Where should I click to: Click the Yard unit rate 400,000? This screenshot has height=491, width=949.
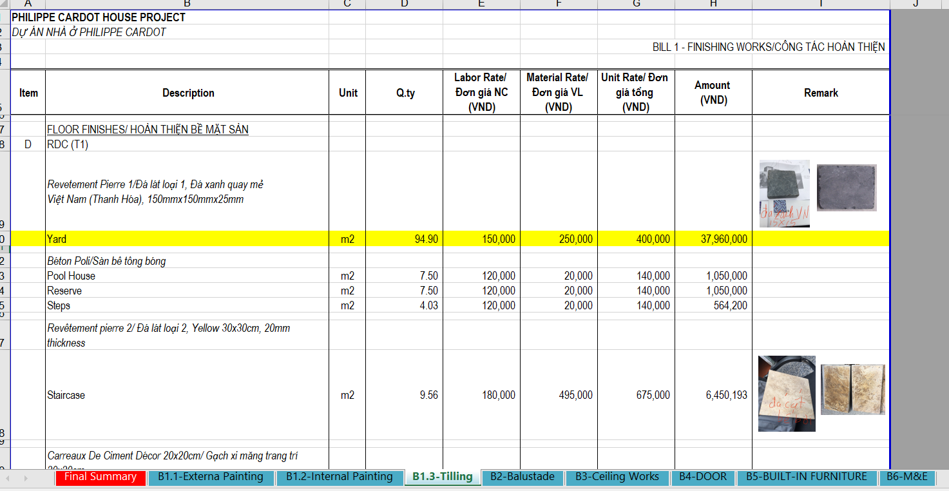pos(636,239)
